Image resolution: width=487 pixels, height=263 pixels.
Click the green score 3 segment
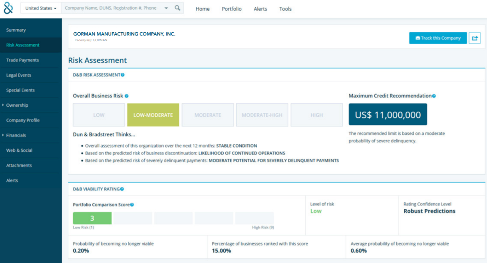coord(92,218)
